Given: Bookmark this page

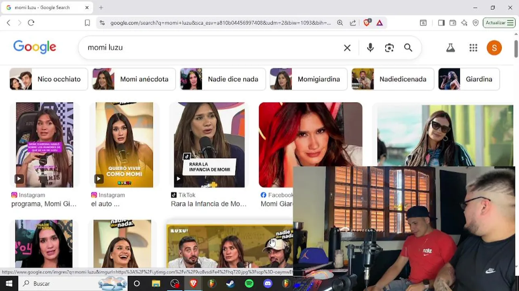Looking at the screenshot, I should [87, 23].
